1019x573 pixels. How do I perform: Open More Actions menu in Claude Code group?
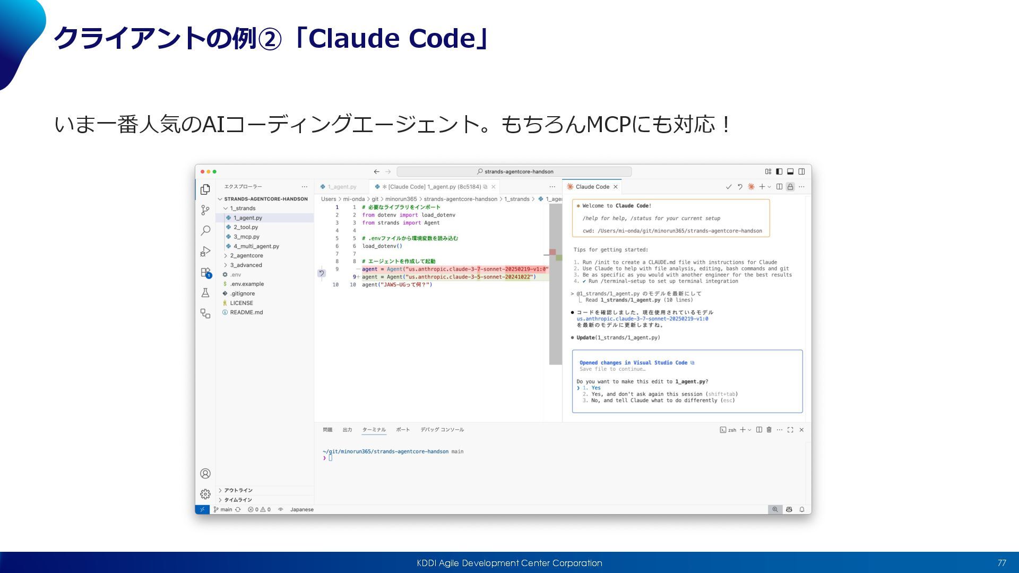point(801,187)
